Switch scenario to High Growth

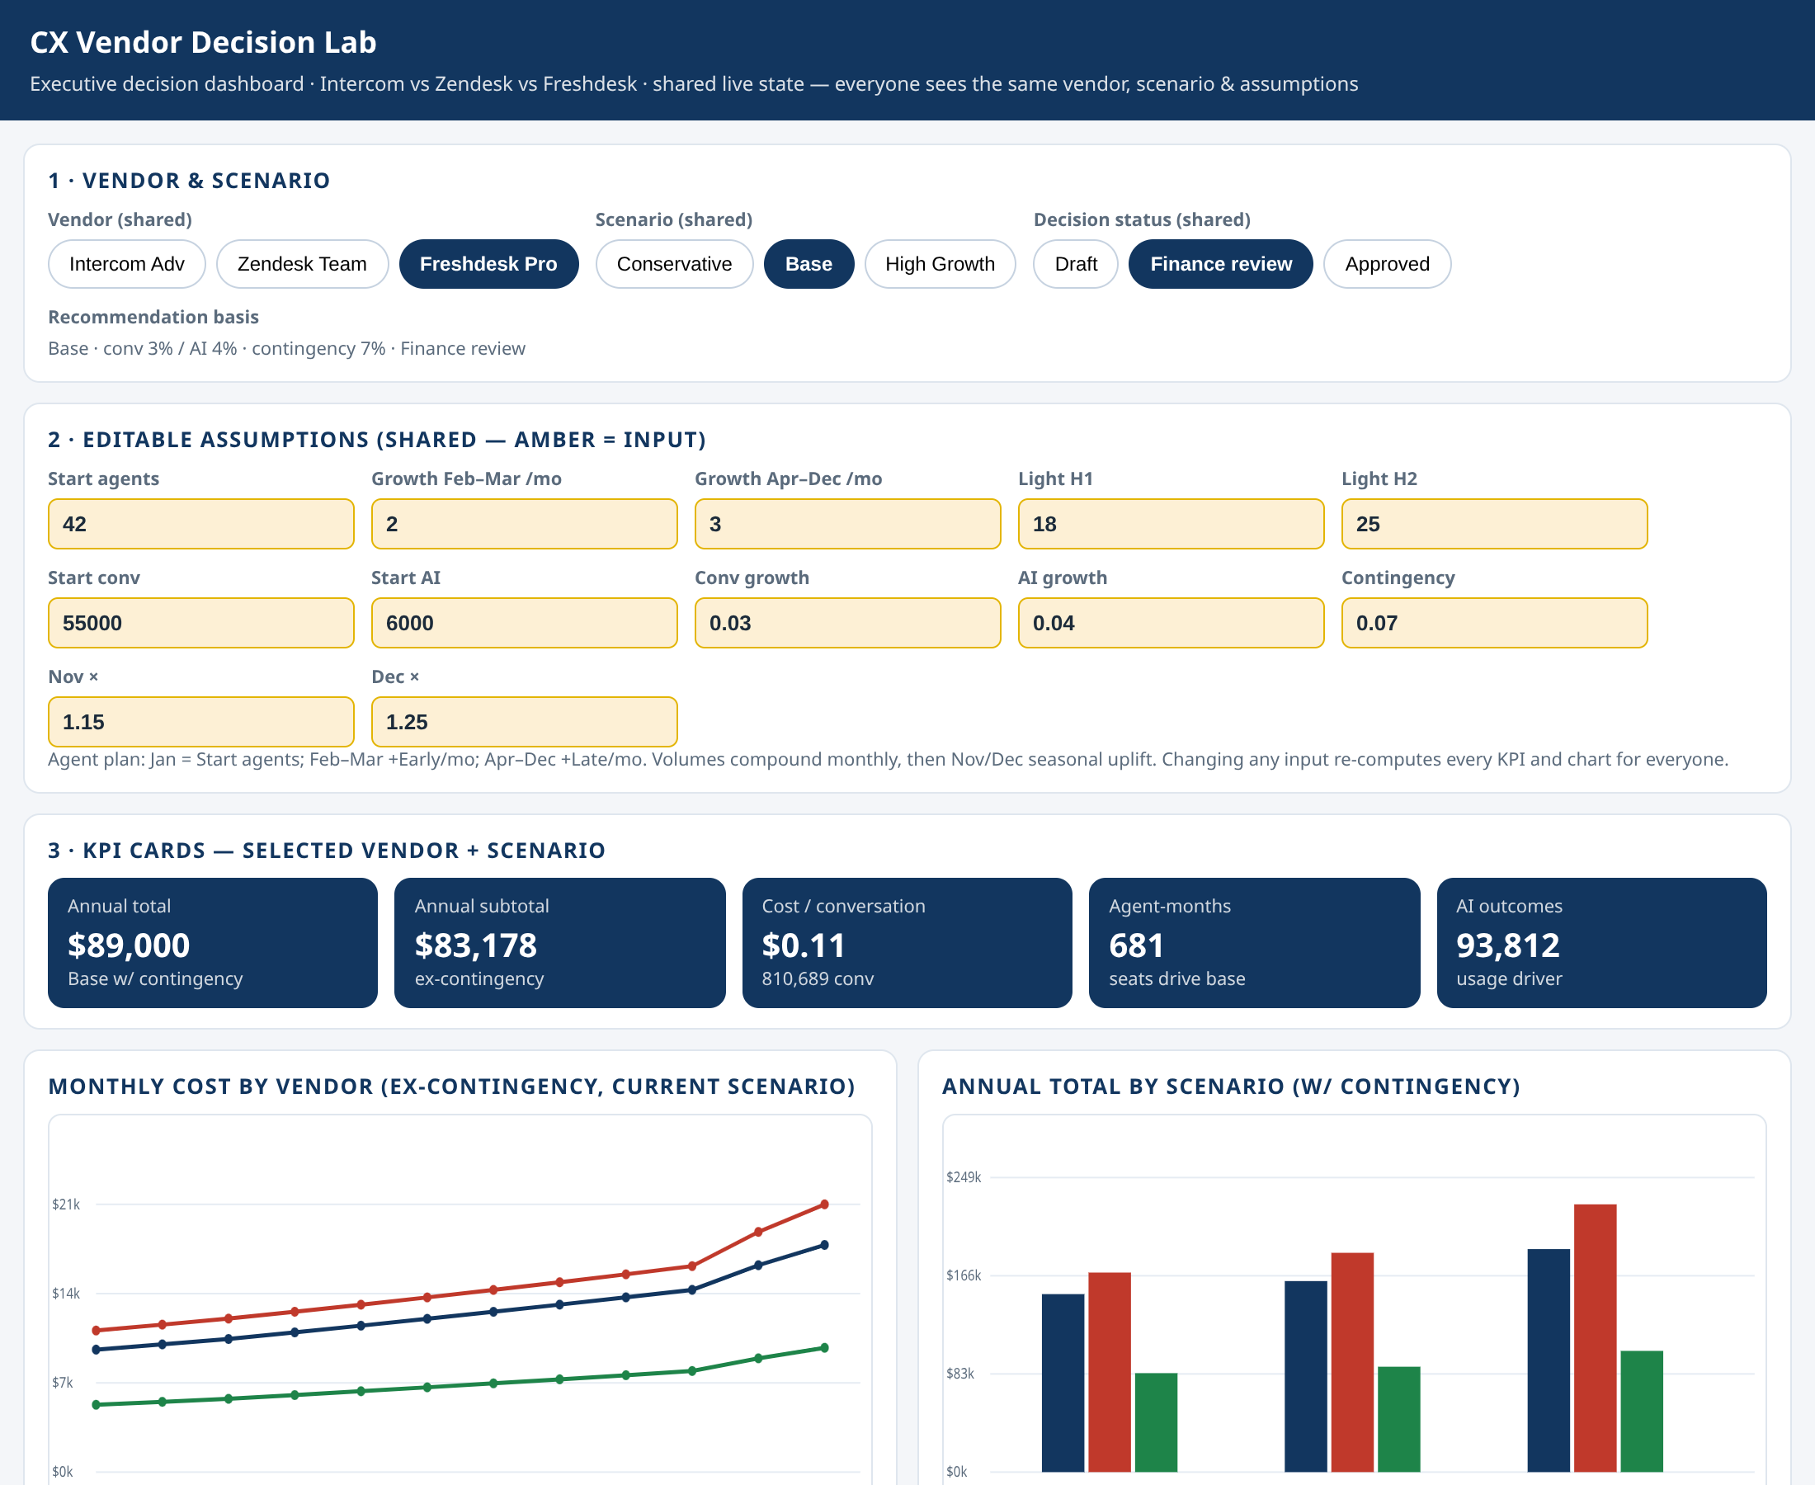(x=940, y=263)
